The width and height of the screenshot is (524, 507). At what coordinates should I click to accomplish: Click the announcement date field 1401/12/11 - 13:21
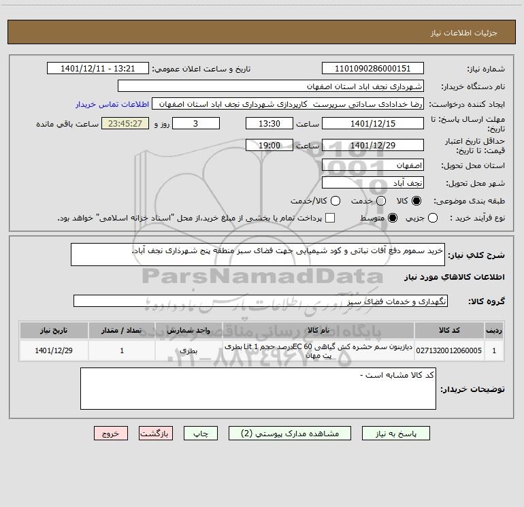pyautogui.click(x=97, y=69)
